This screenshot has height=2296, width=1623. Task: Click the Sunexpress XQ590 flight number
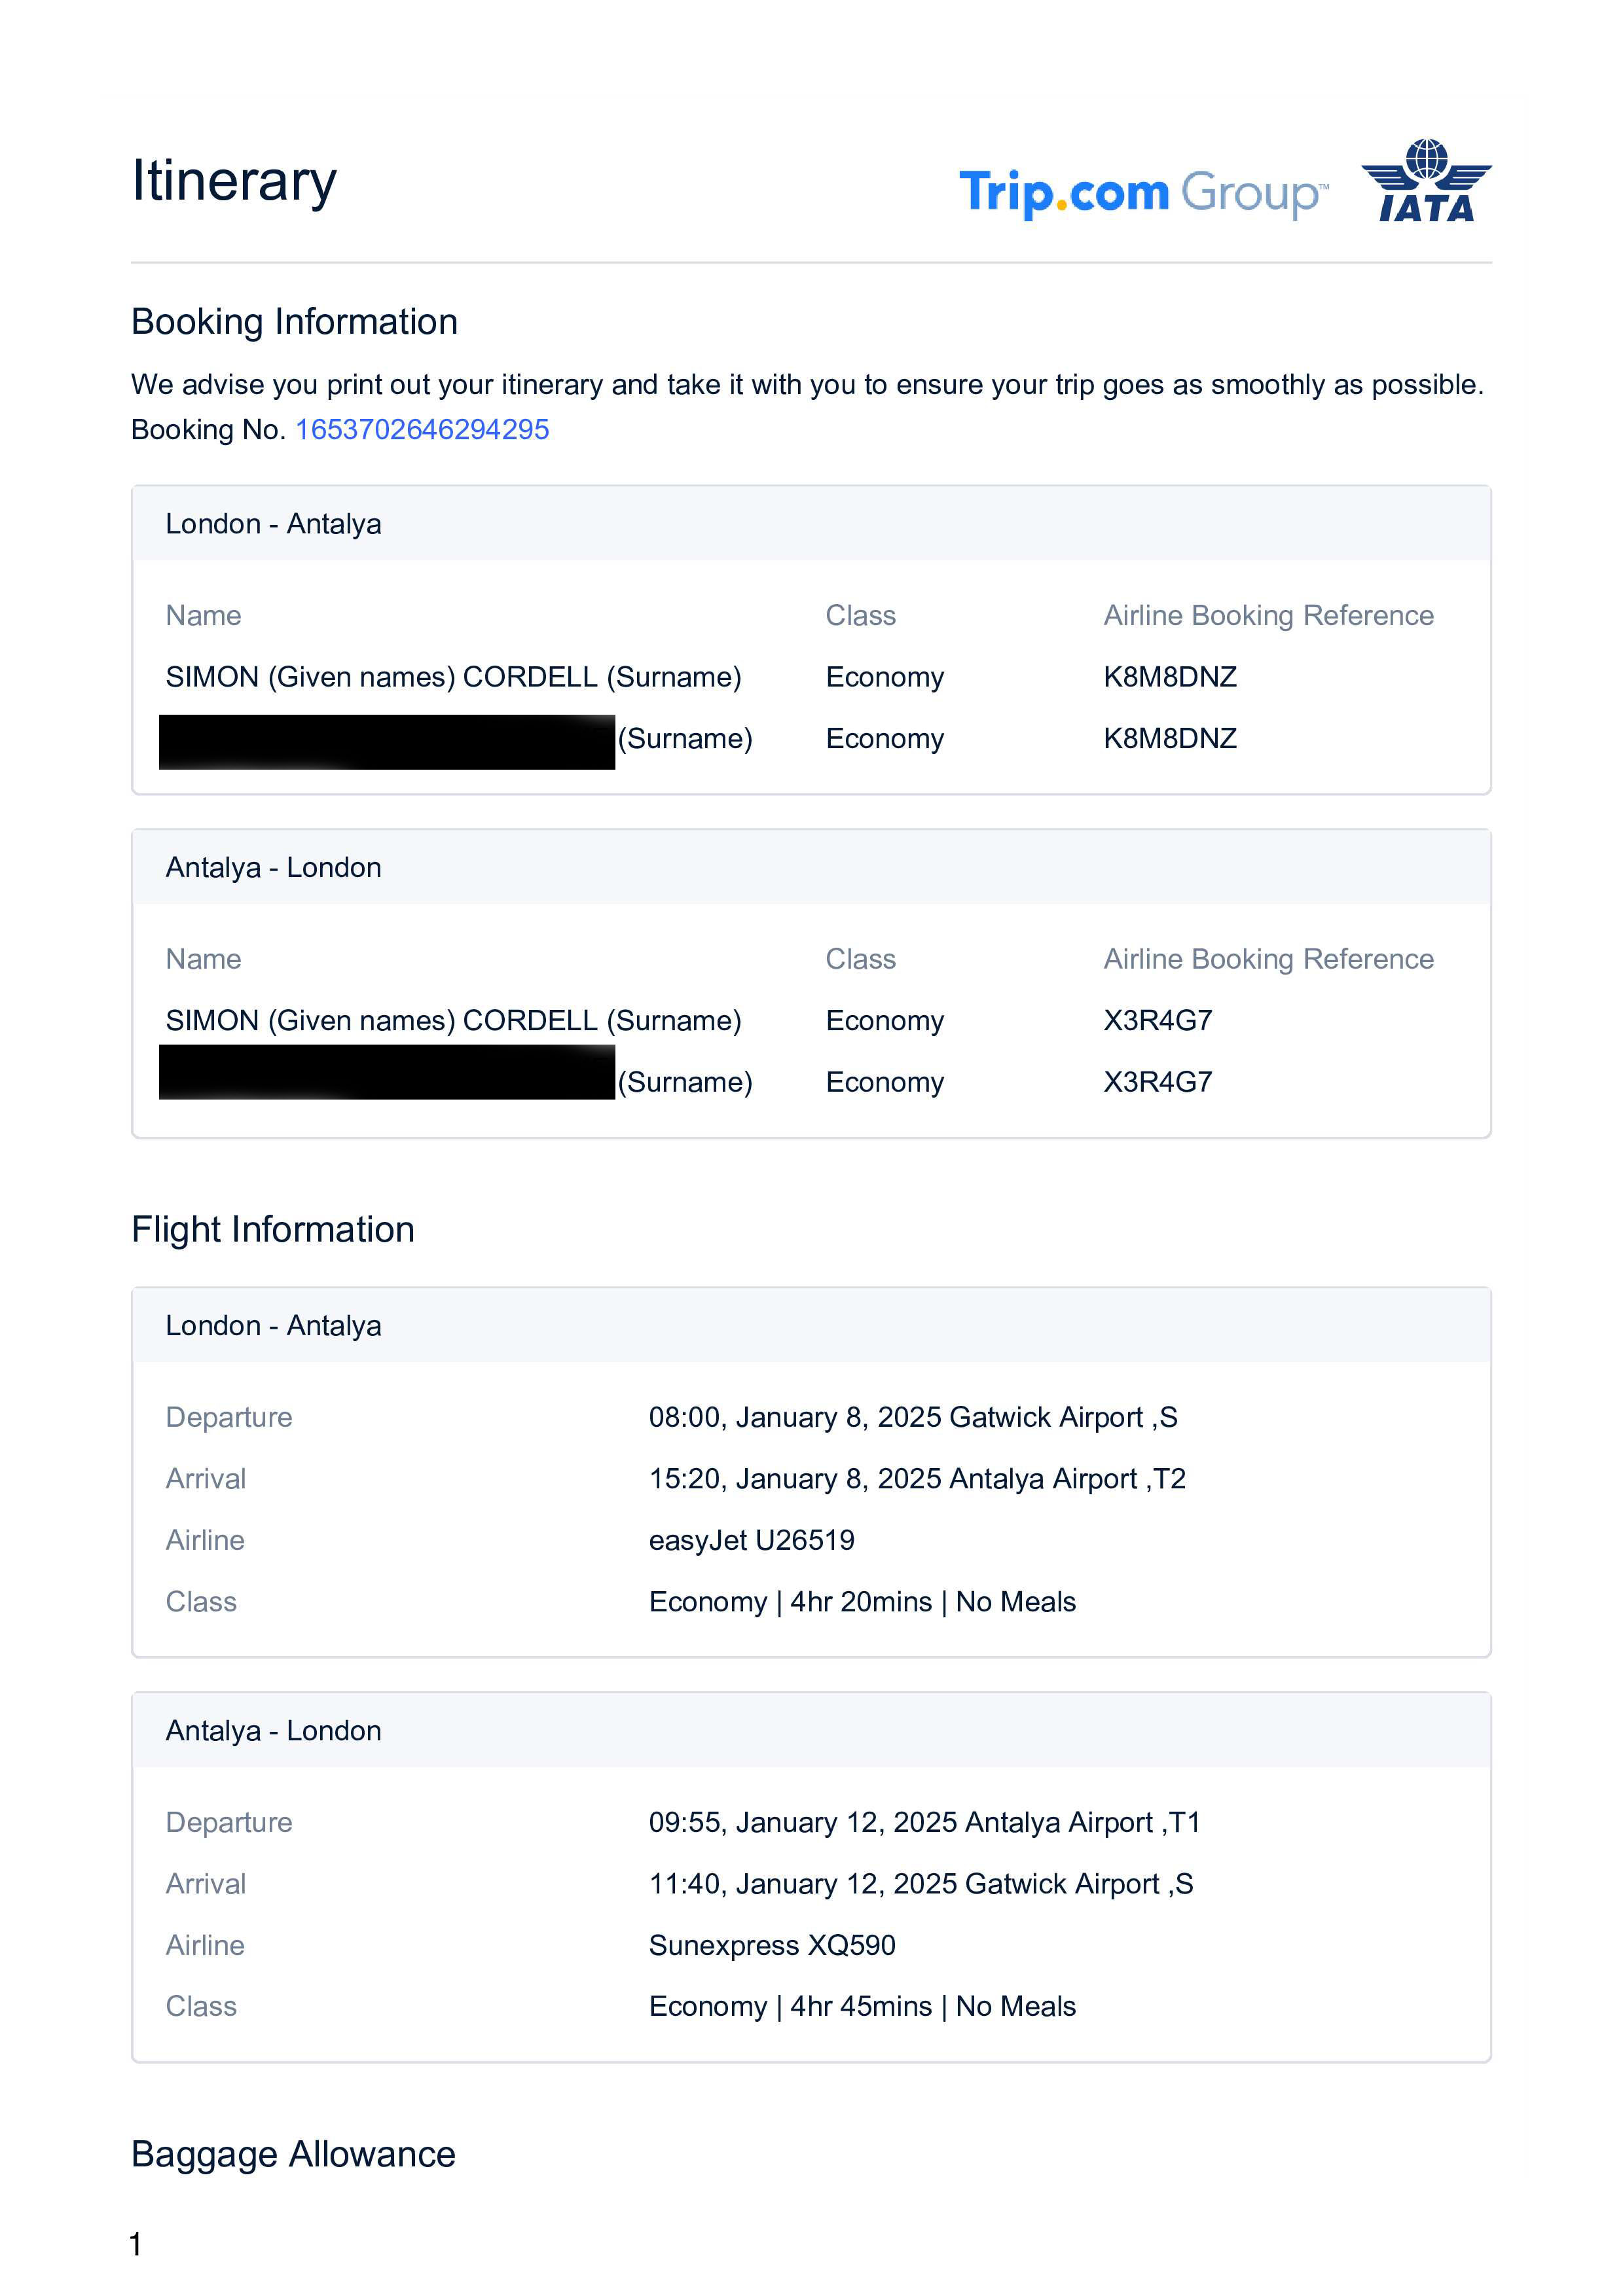772,1945
